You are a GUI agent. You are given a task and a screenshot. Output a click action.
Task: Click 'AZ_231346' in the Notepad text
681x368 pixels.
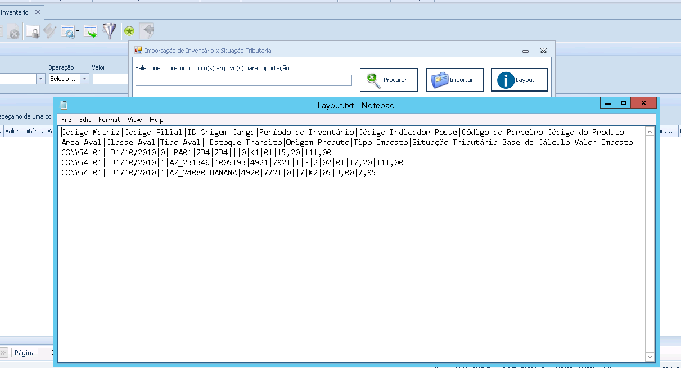tap(190, 162)
